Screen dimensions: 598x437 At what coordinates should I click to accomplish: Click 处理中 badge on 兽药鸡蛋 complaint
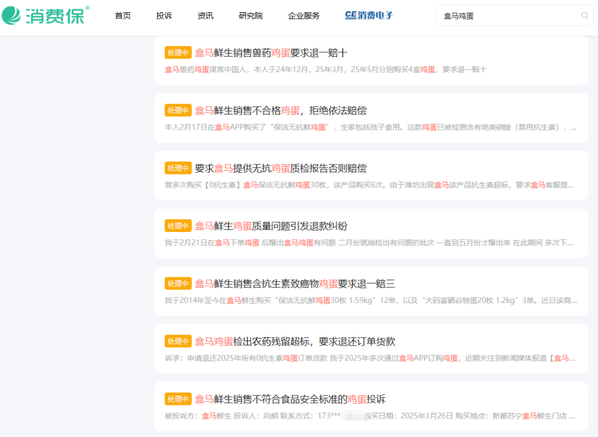178,53
